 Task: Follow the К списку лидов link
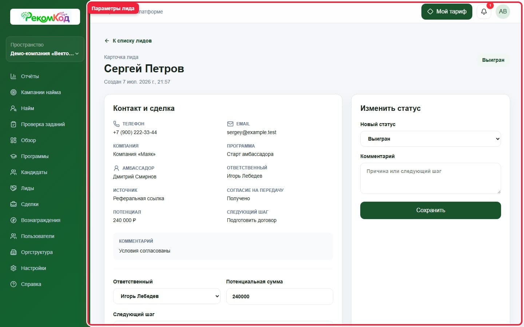[128, 41]
